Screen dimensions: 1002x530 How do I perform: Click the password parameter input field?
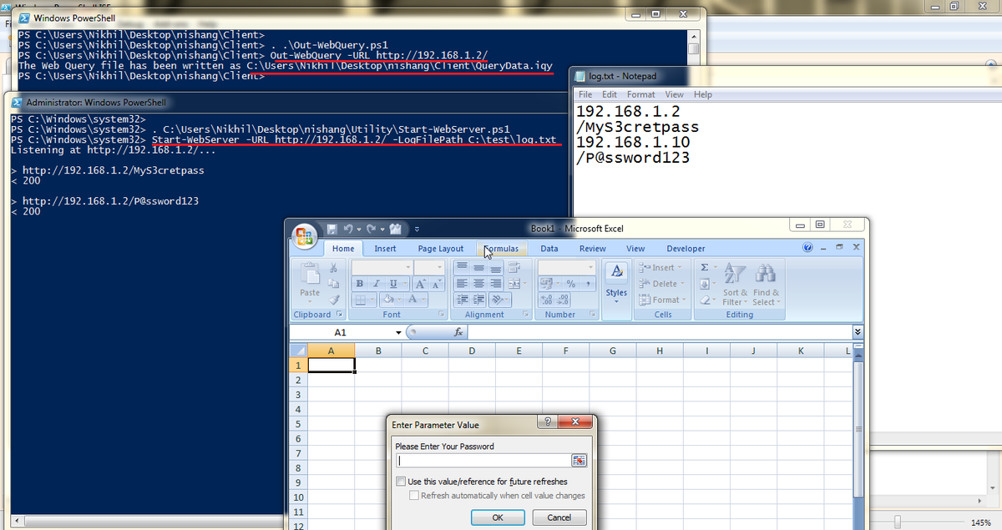point(483,461)
